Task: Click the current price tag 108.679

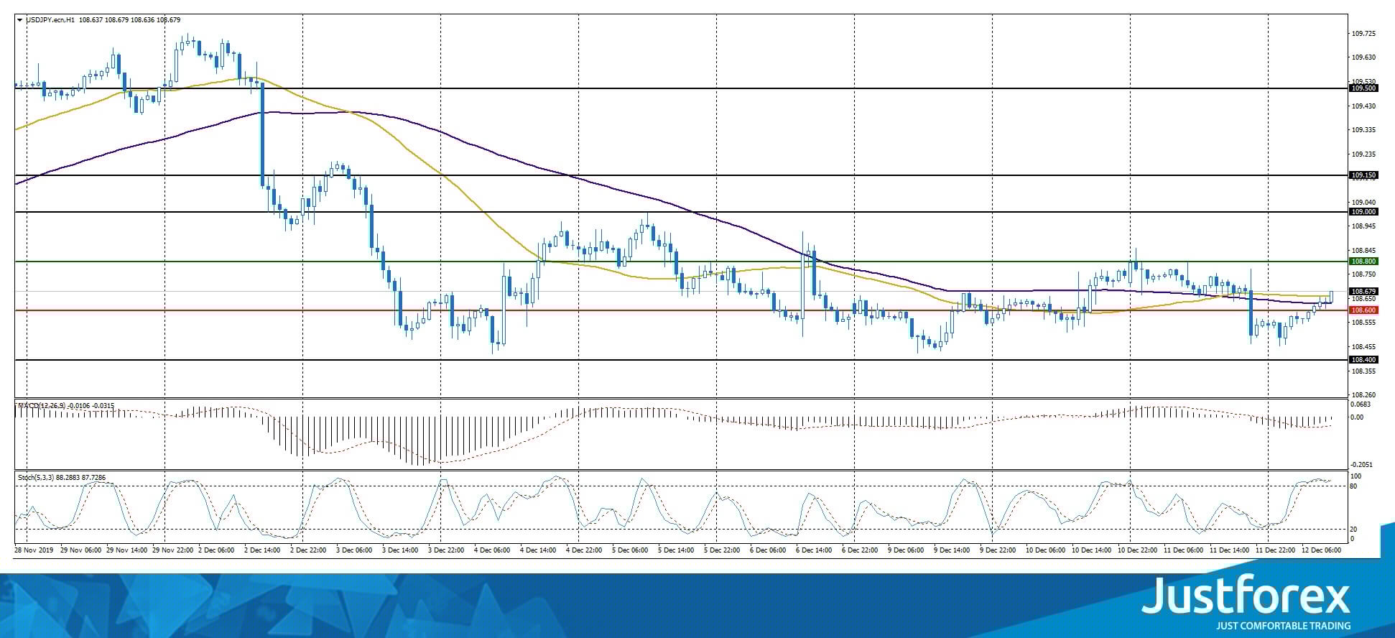Action: [x=1363, y=291]
